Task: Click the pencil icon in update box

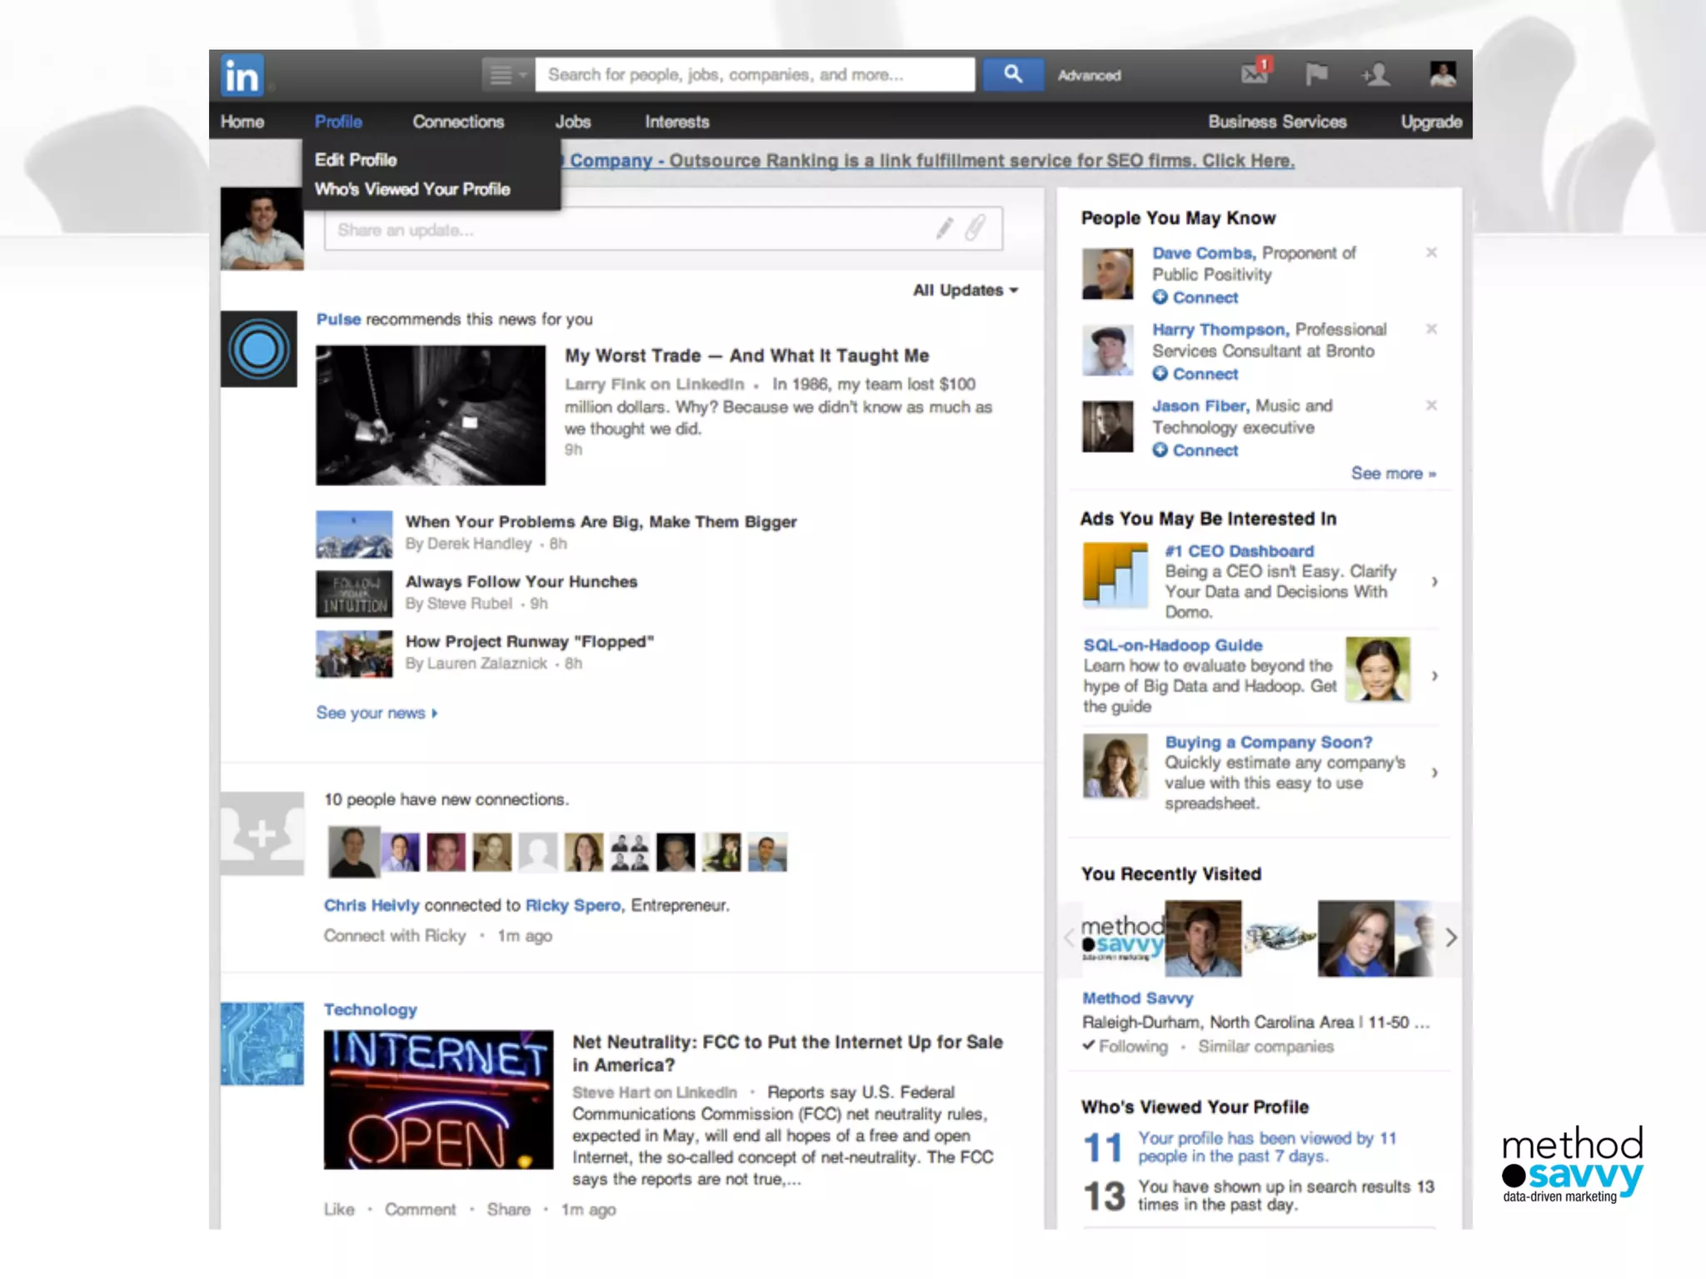Action: [x=944, y=228]
